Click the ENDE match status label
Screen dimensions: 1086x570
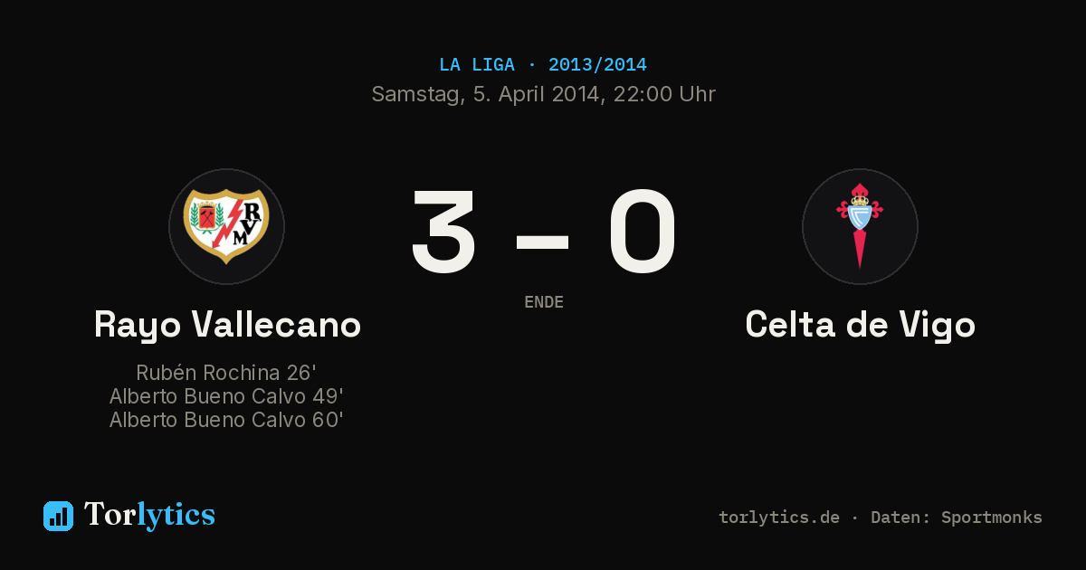544,302
